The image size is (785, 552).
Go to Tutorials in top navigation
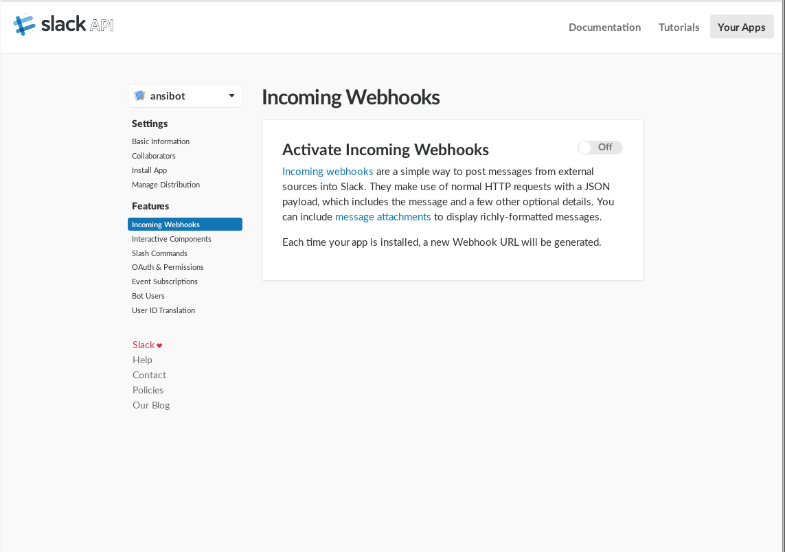679,27
